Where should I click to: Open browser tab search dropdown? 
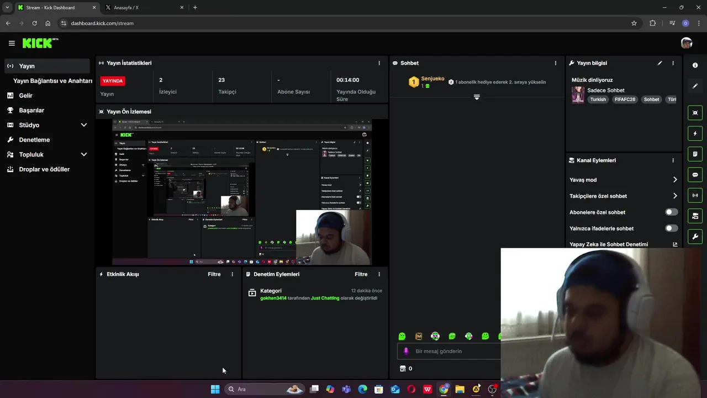tap(7, 7)
